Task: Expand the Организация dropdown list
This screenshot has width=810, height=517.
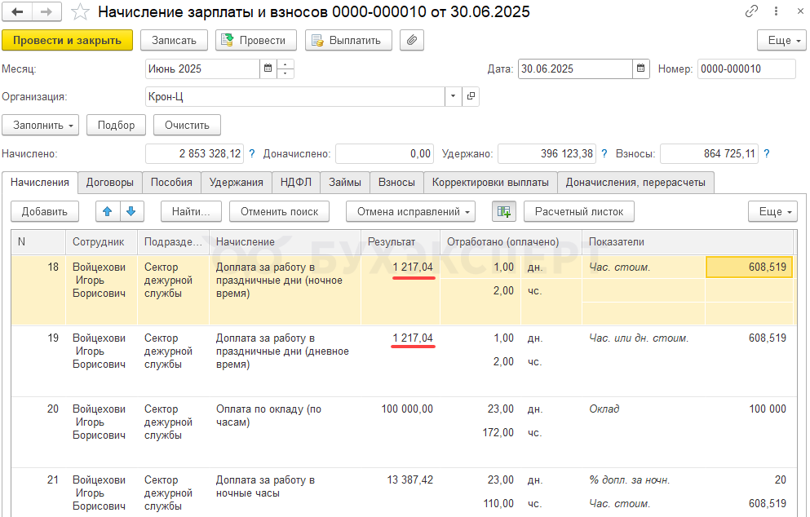Action: click(453, 96)
